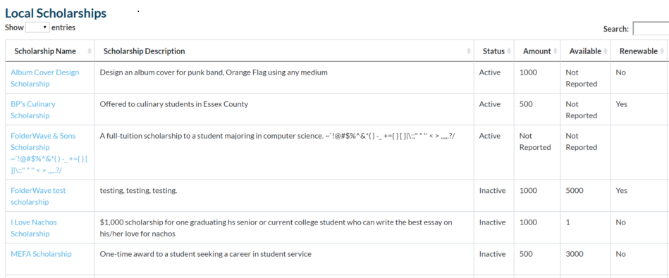Click available 3000 in MEFA Scholarship row
The image size is (669, 278).
pyautogui.click(x=575, y=254)
